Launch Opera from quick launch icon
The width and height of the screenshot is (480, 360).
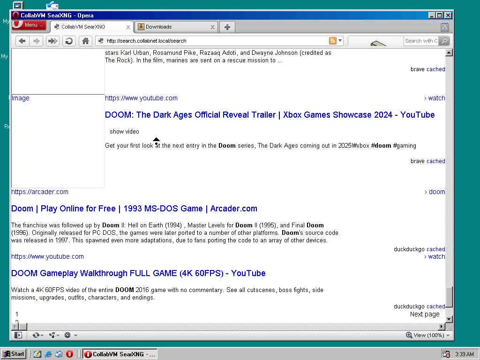coord(70,354)
